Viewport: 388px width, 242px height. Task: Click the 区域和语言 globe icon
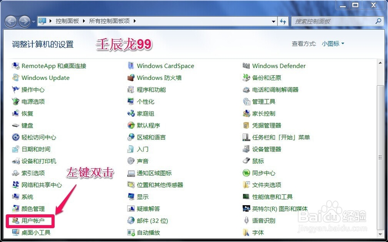[x=131, y=137]
